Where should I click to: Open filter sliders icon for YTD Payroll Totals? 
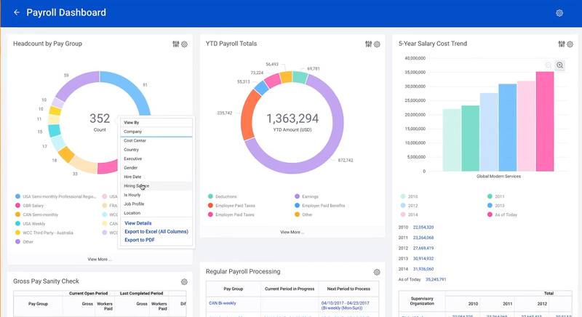[368, 44]
